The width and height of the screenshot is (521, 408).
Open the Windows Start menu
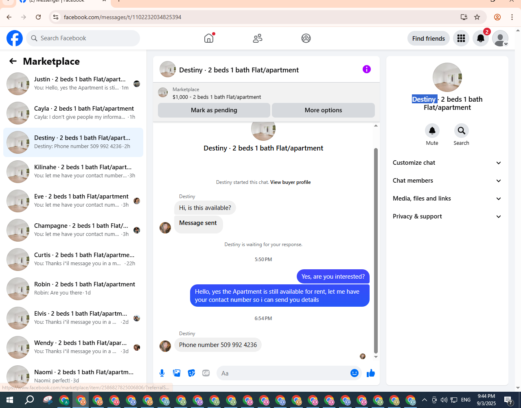tap(10, 400)
